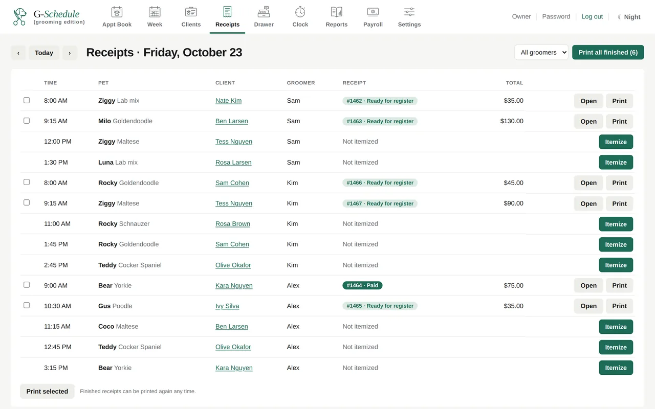This screenshot has width=655, height=409.
Task: Open the Drawer cash register icon
Action: click(264, 12)
